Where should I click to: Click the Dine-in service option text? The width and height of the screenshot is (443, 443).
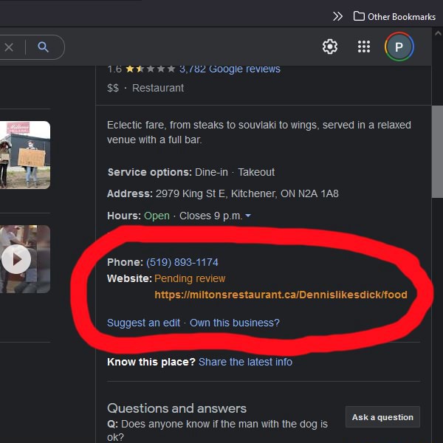pos(211,172)
